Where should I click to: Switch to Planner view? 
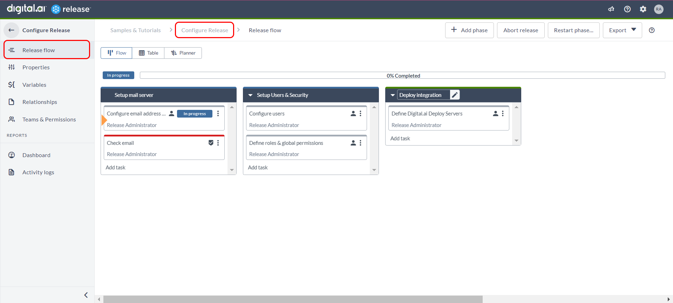[183, 53]
